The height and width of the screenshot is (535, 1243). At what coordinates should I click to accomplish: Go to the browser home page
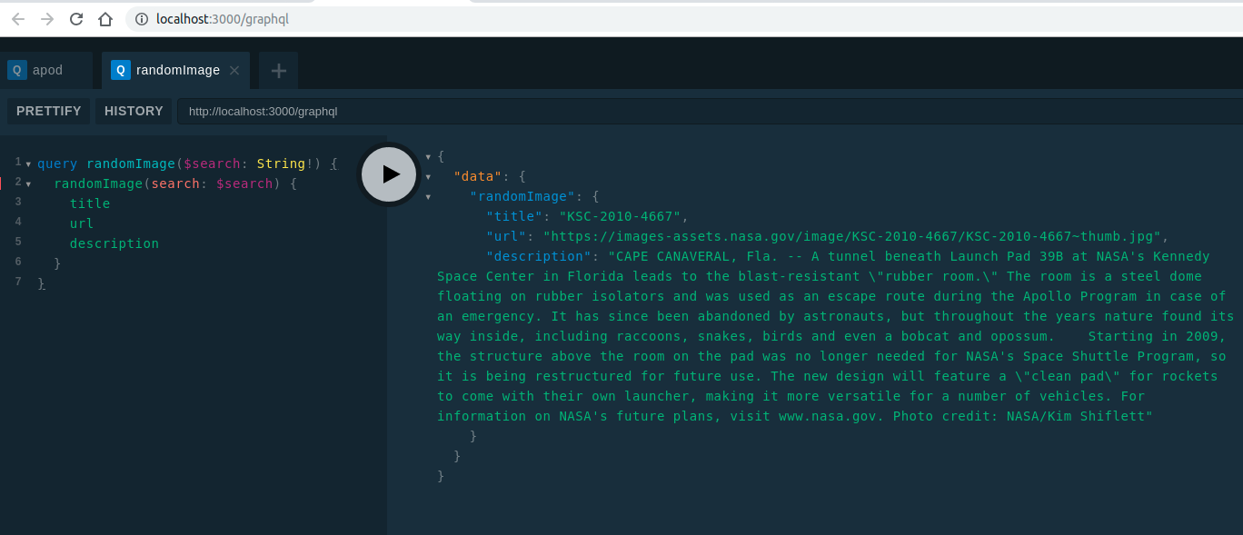105,17
